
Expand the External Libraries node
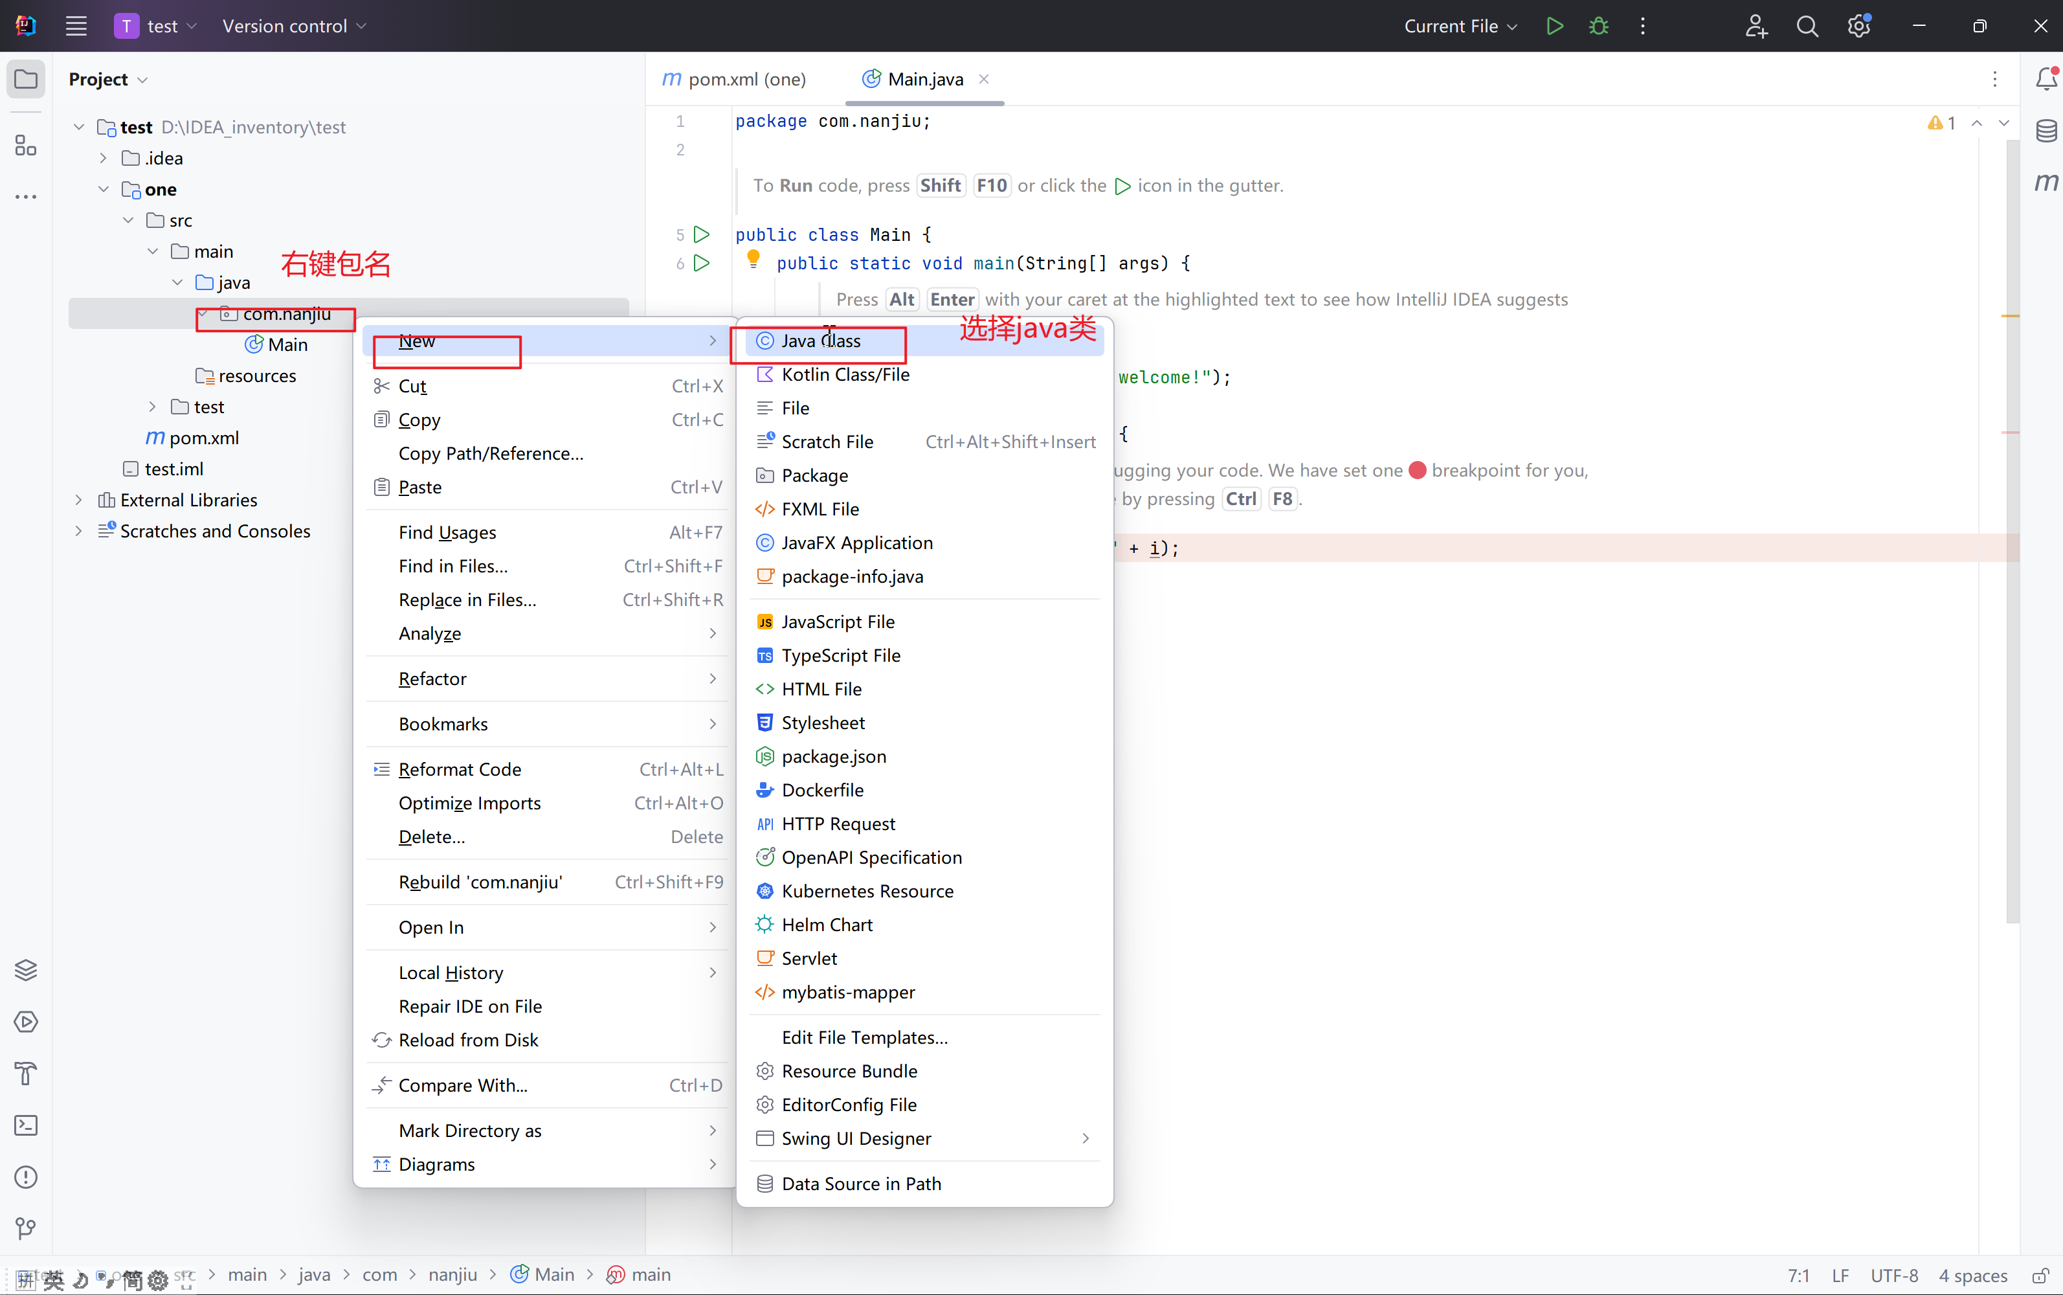click(79, 500)
